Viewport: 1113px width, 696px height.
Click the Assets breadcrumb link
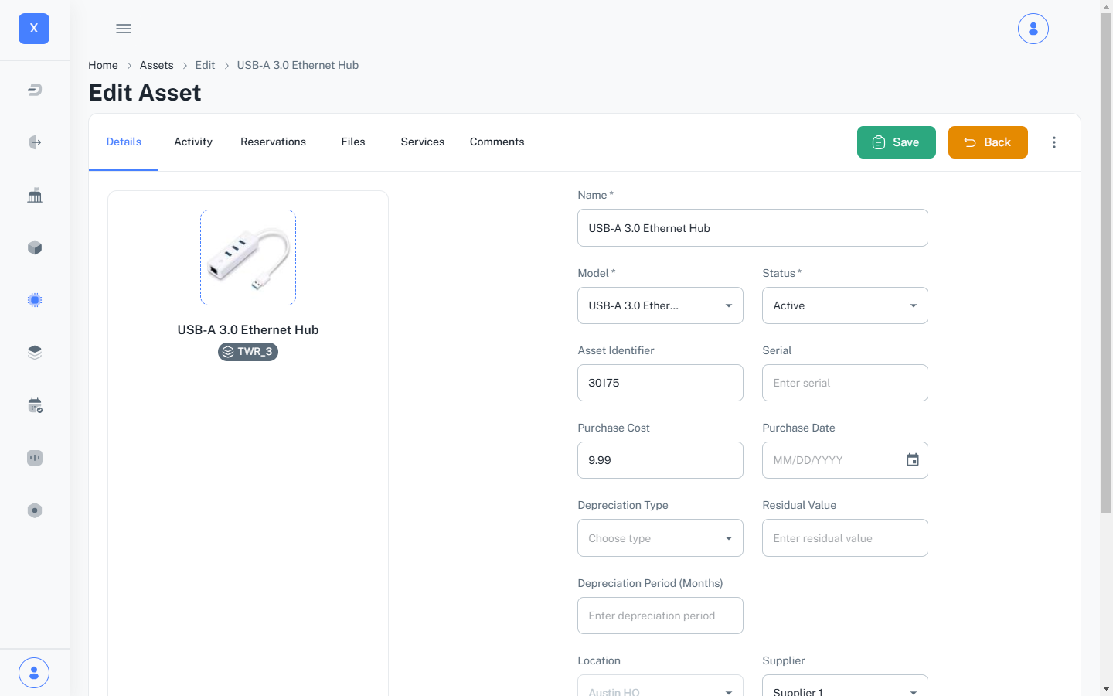(x=156, y=65)
